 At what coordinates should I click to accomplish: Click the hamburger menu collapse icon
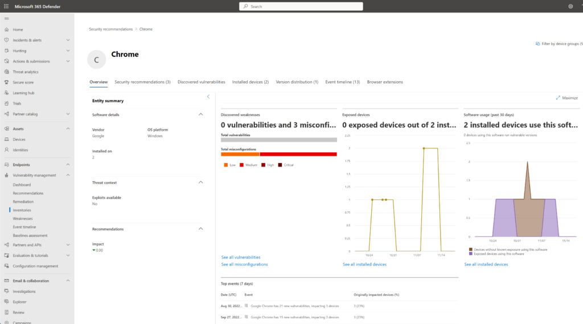(x=6, y=19)
